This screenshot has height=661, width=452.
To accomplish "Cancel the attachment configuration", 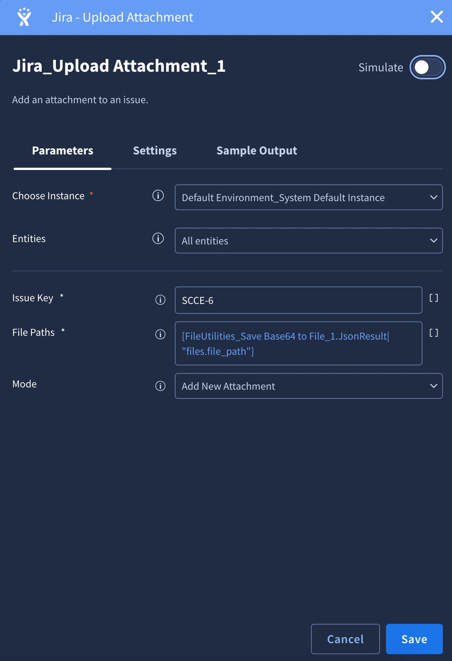I will pos(345,639).
